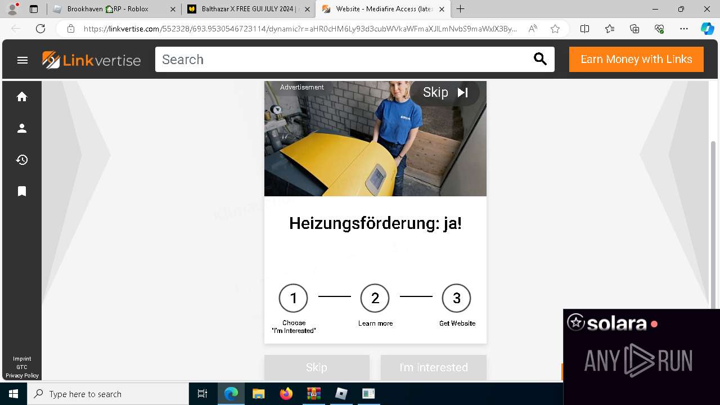This screenshot has height=405, width=720.
Task: Open File Explorer from the taskbar
Action: pyautogui.click(x=258, y=394)
